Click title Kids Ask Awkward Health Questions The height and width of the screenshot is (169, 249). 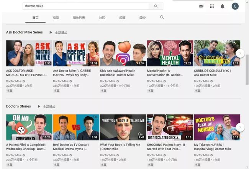[x=118, y=73]
